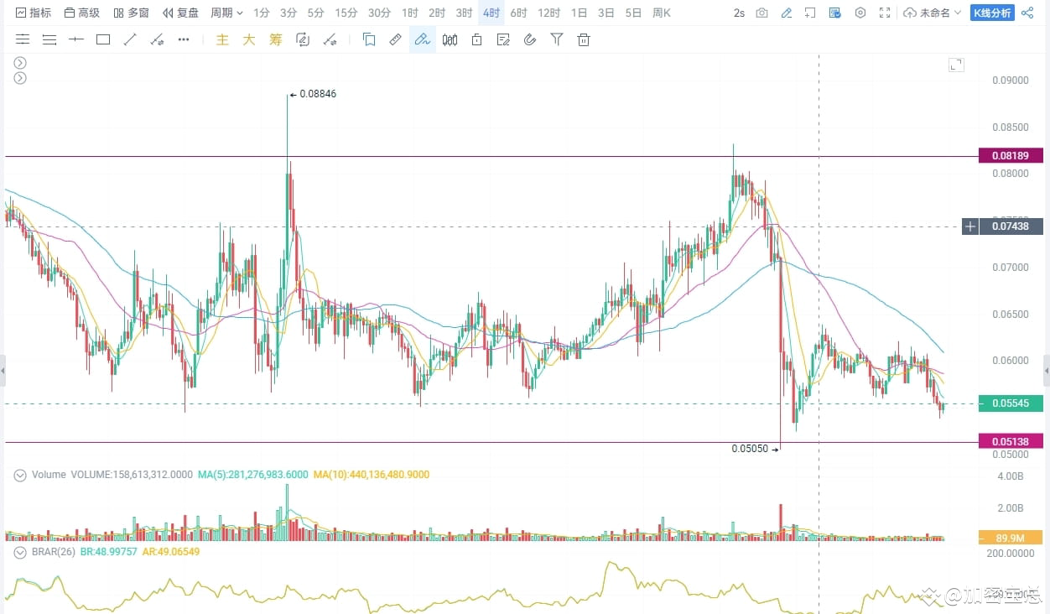Disable the active freehand pencil tool
The height and width of the screenshot is (614, 1050).
point(422,39)
